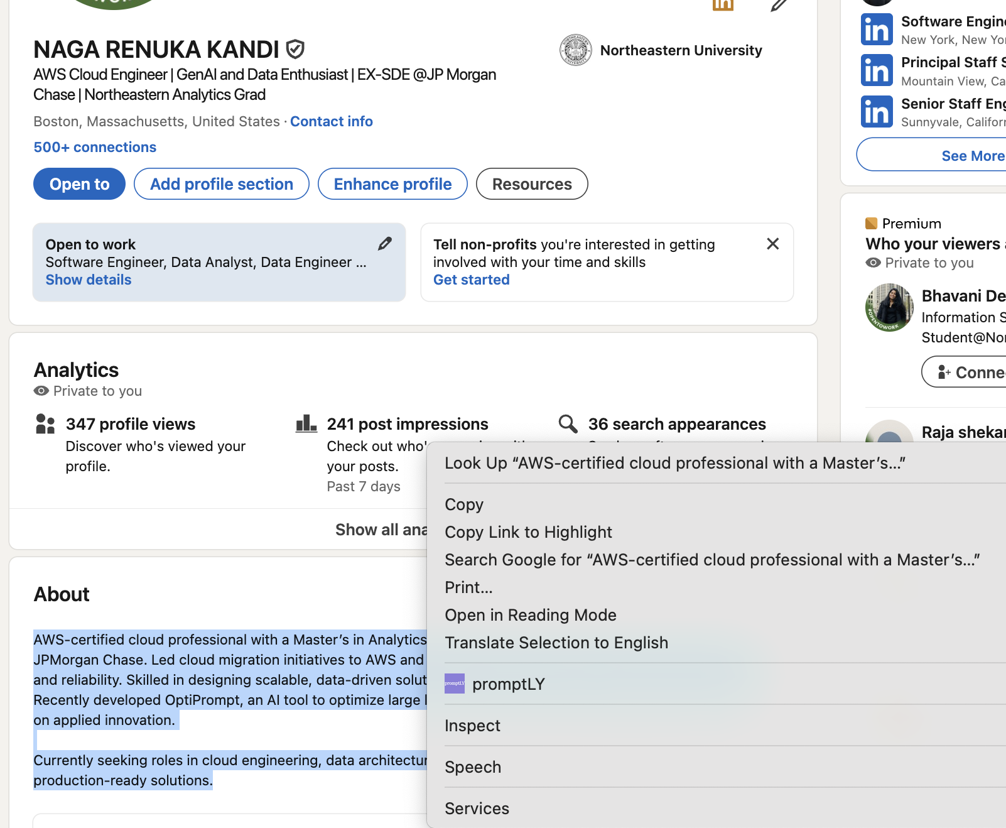Viewport: 1006px width, 828px height.
Task: Open Raja shekar's profile name
Action: tap(963, 432)
